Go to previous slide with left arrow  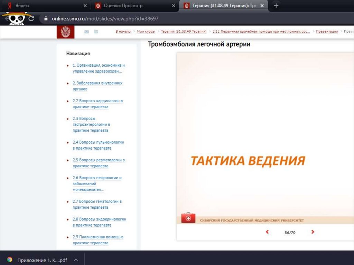(267, 232)
